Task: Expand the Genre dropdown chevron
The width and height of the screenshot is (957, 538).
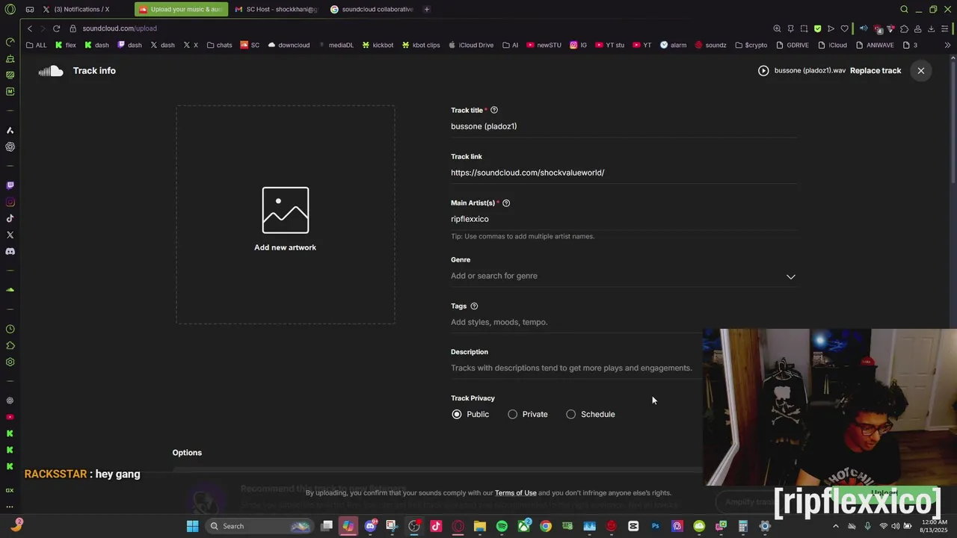Action: click(791, 276)
